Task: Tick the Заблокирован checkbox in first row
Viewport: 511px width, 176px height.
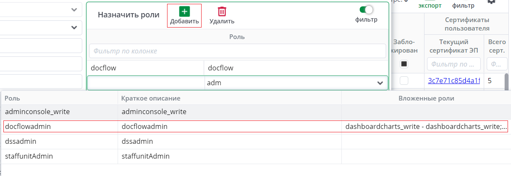Action: click(404, 81)
